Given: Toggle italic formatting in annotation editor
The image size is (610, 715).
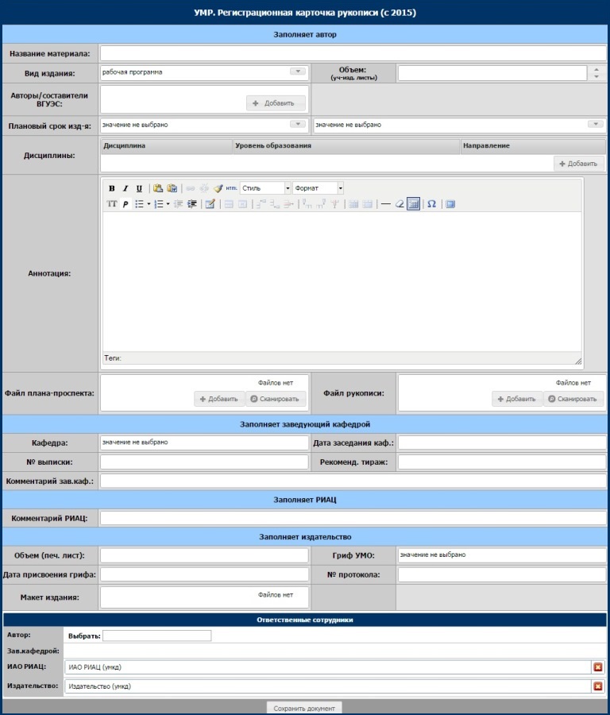Looking at the screenshot, I should point(125,188).
